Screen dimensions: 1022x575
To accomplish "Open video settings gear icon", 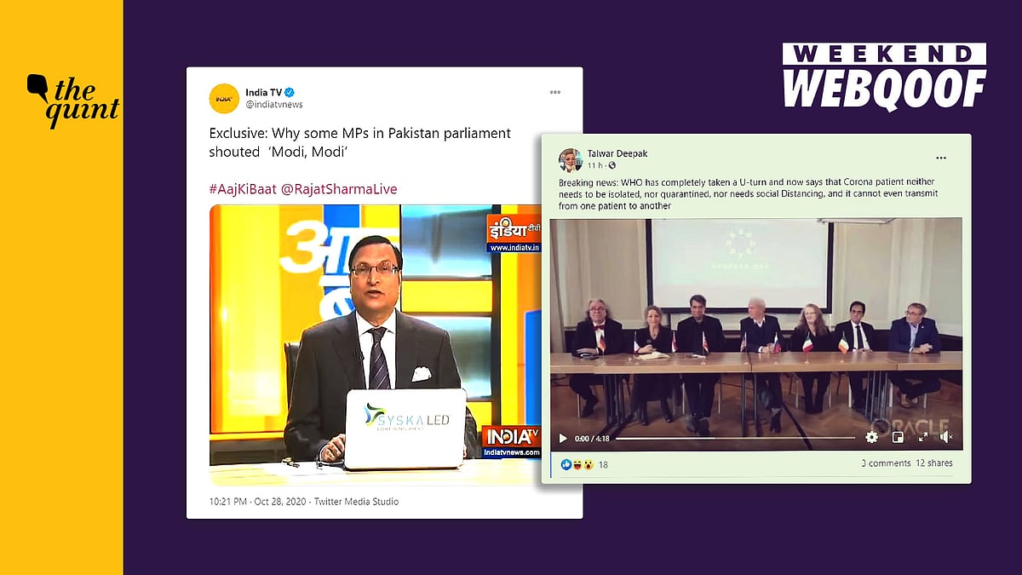I will (x=871, y=437).
